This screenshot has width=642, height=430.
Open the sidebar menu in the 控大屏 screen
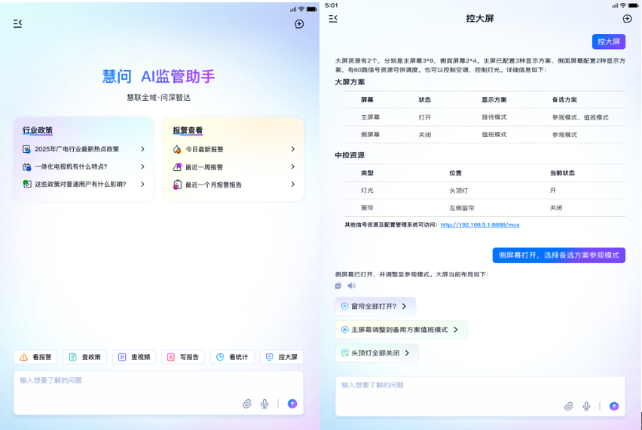[333, 19]
